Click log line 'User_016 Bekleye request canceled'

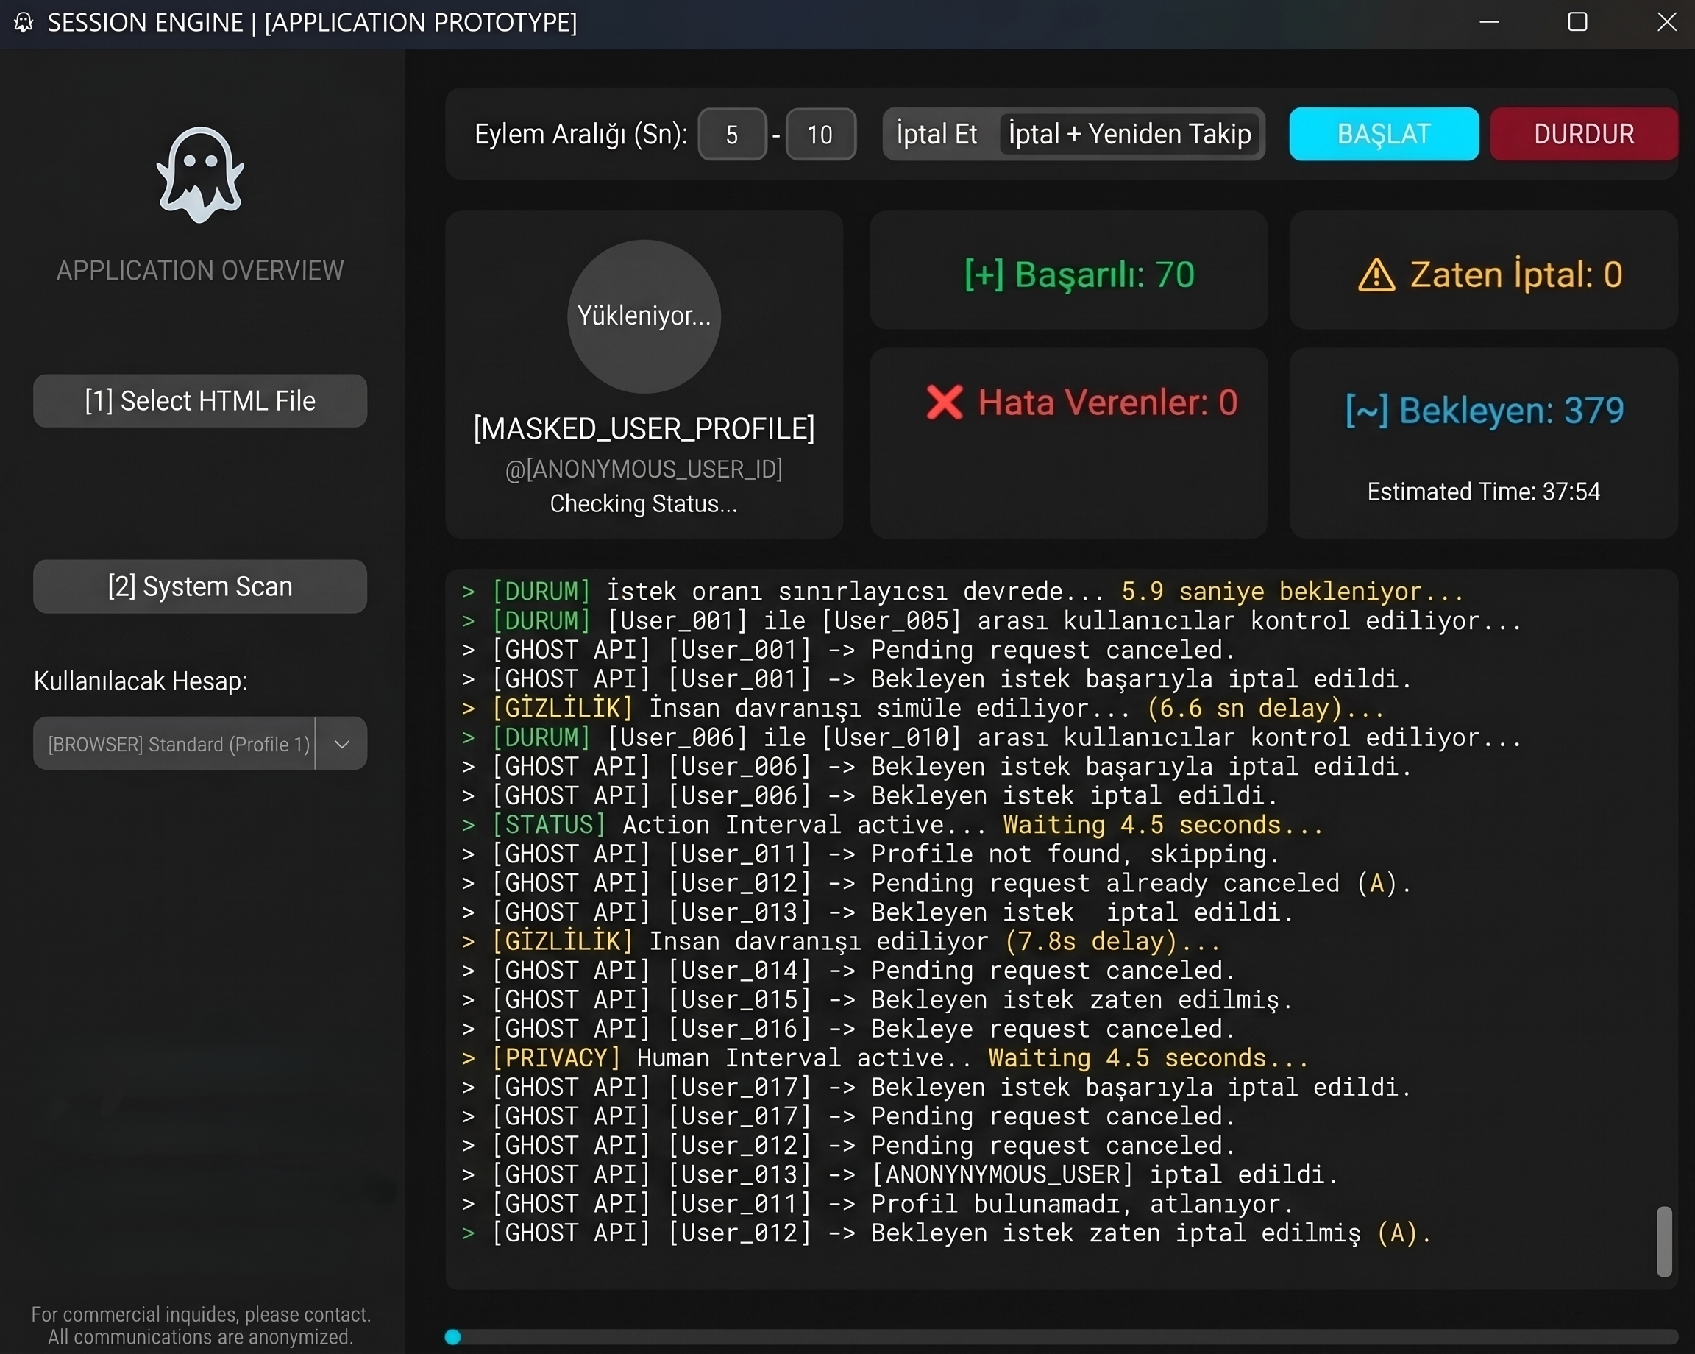849,1029
